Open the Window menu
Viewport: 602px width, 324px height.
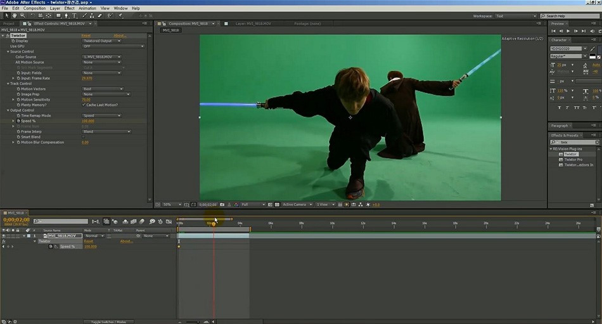(x=120, y=8)
